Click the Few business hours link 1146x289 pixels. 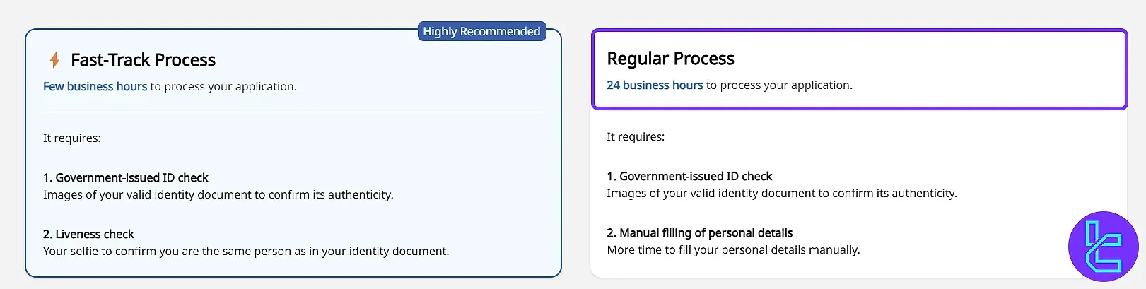(95, 86)
